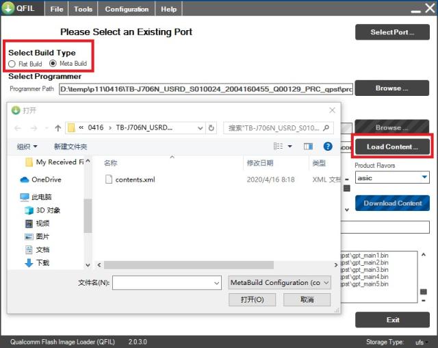Click the folder icon in address bar

click(71, 127)
